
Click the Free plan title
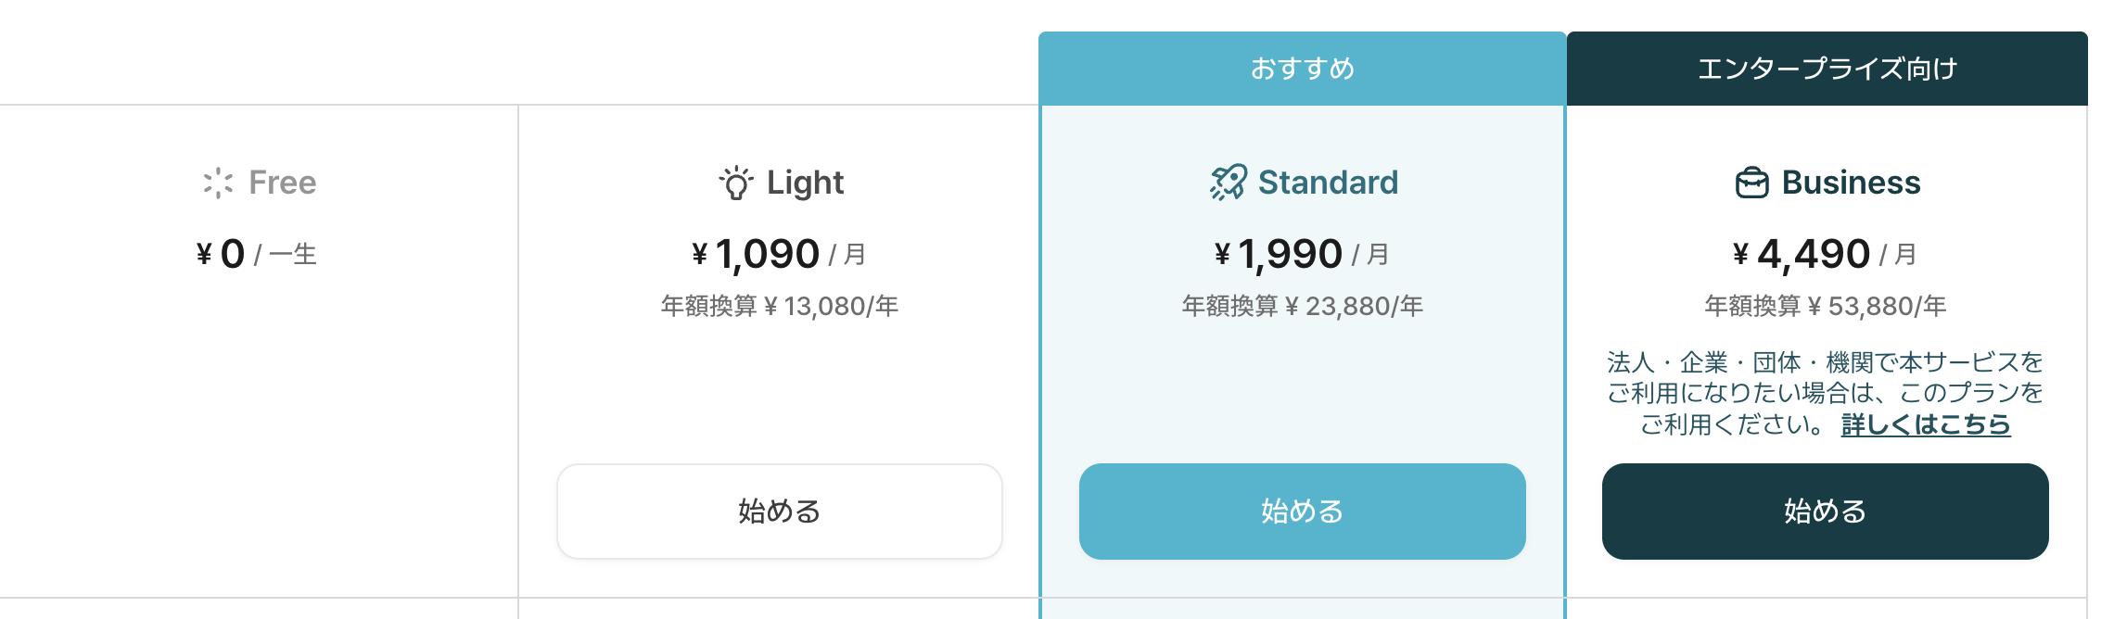pyautogui.click(x=283, y=183)
